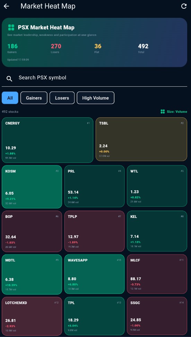The width and height of the screenshot is (191, 337).
Task: Open the TSBL stock tile
Action: [x=141, y=139]
